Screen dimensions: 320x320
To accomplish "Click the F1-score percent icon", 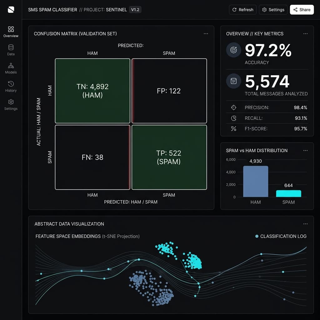I will click(x=234, y=128).
